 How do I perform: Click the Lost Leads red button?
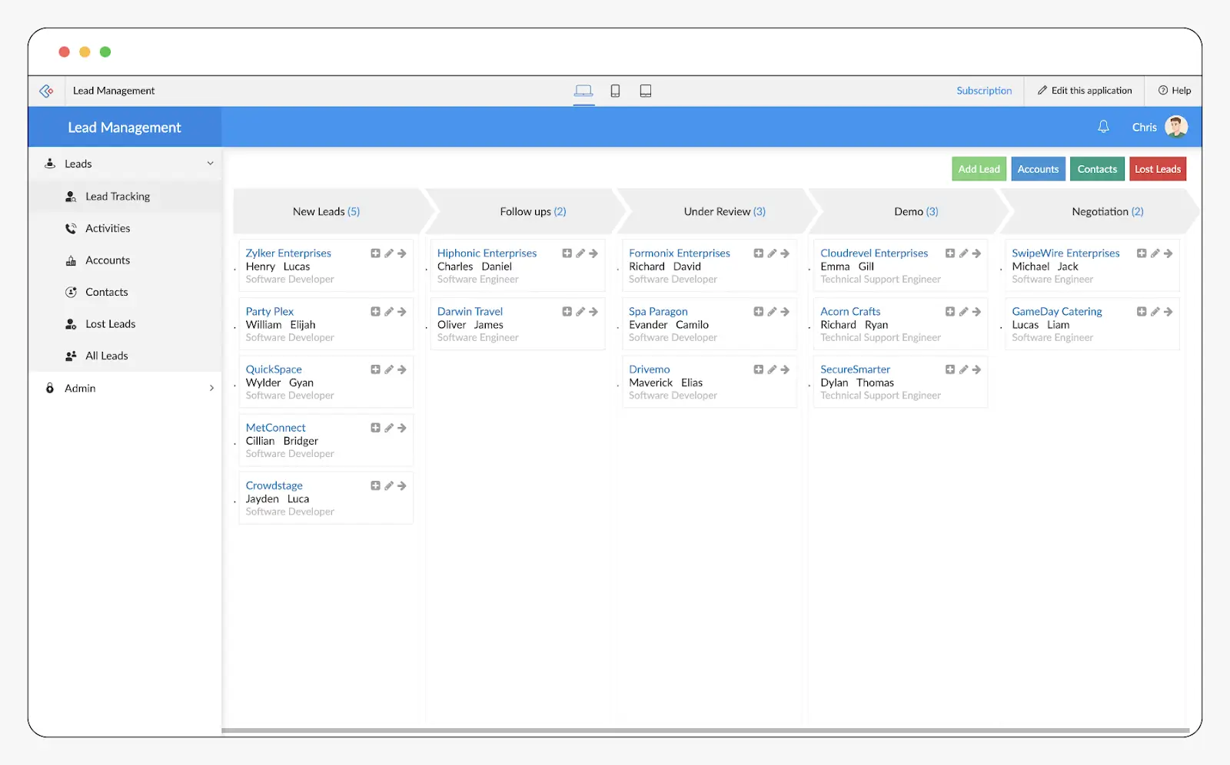point(1158,168)
